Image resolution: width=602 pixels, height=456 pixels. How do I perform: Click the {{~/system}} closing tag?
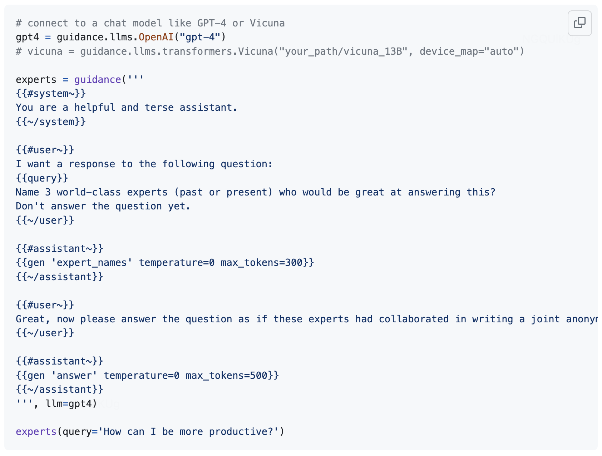coord(51,122)
